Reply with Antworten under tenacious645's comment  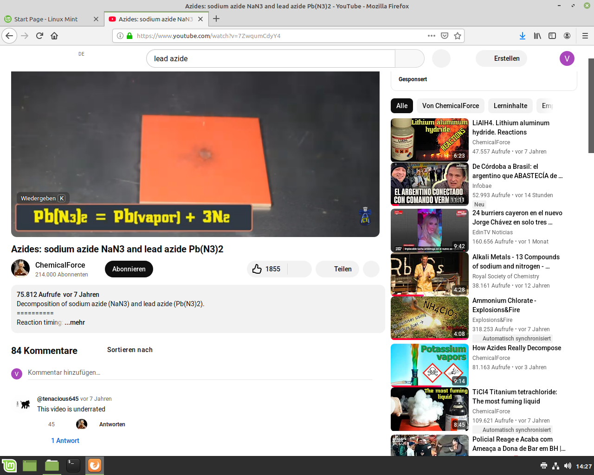pyautogui.click(x=112, y=424)
